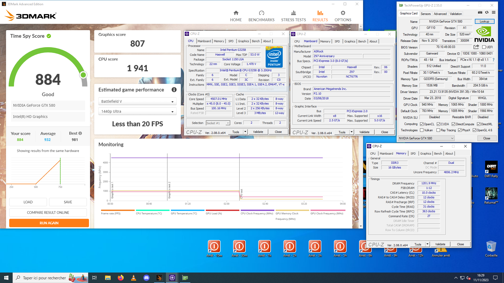This screenshot has height=283, width=504.
Task: Click Validate in CPU-Z Memory window
Action: [x=440, y=244]
